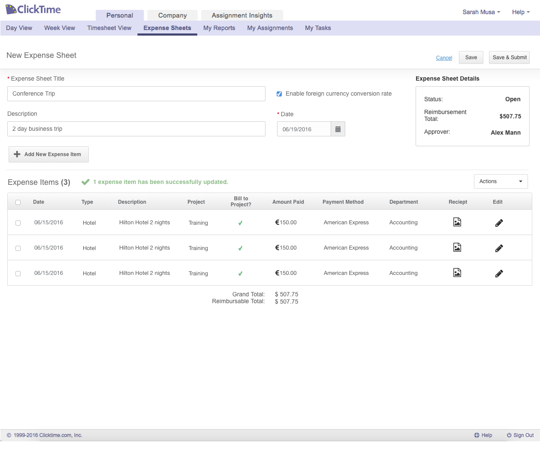The height and width of the screenshot is (452, 540).
Task: Open the second row's receipt image
Action: pos(457,247)
